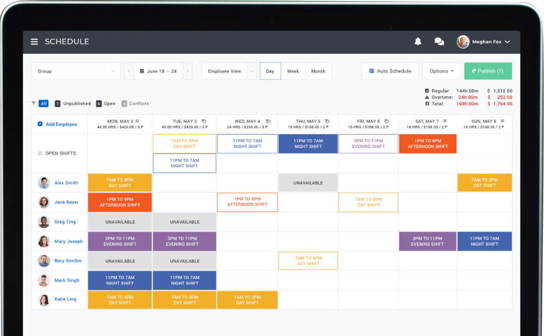Click Meghan Fox profile avatar
The image size is (544, 336).
(463, 42)
